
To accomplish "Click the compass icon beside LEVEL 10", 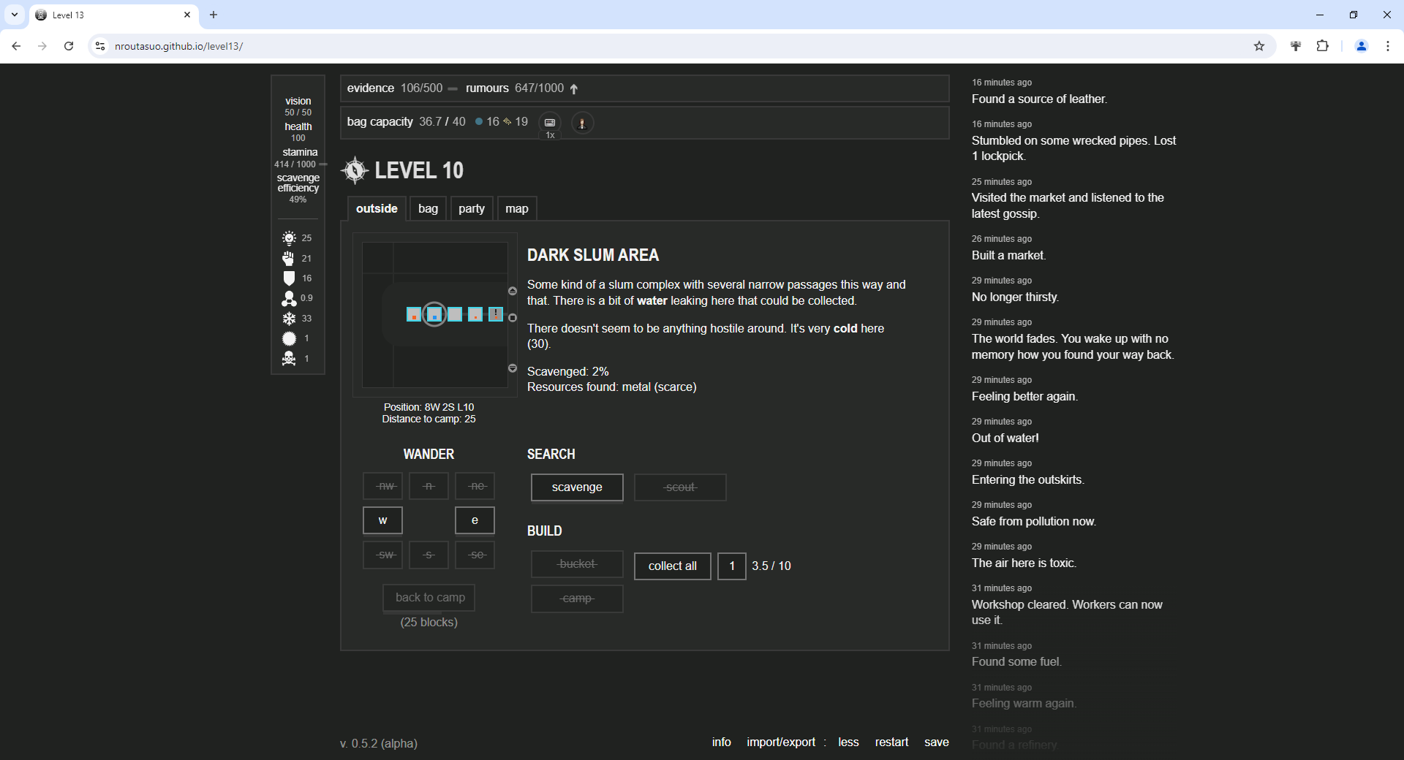I will tap(355, 170).
